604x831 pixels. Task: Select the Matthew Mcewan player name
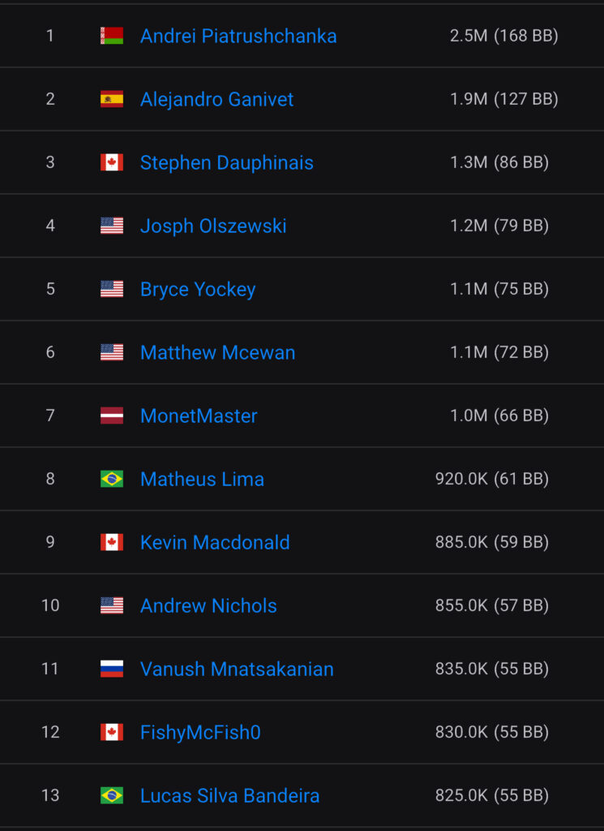[217, 352]
